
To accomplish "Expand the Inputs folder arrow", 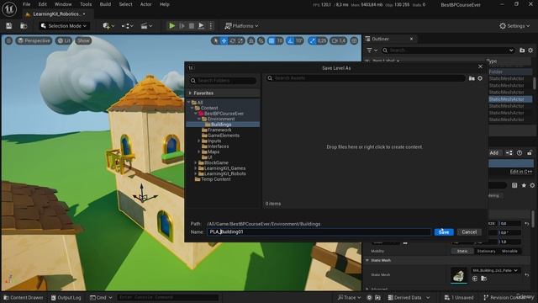I will (198, 141).
